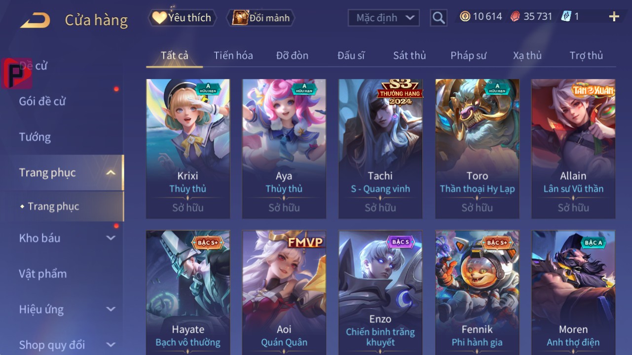Open the Mặc định sort dropdown
This screenshot has height=355, width=632.
click(x=384, y=18)
